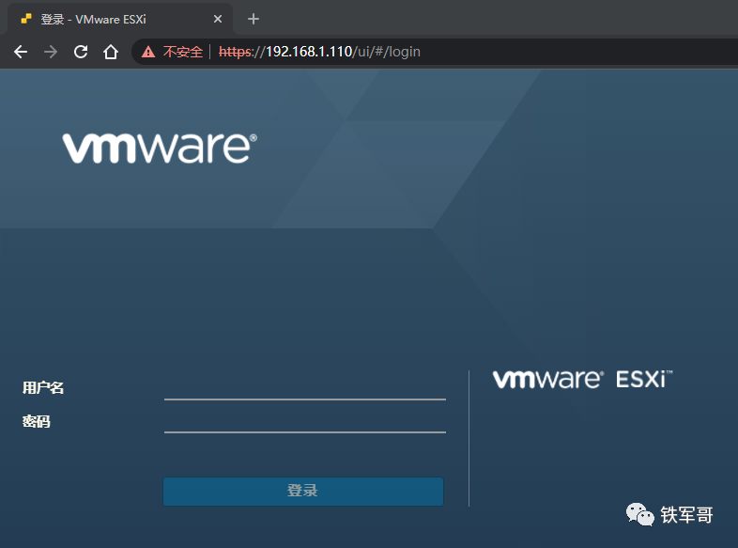Close the VMware ESXi login tab
The image size is (738, 548).
pyautogui.click(x=218, y=19)
